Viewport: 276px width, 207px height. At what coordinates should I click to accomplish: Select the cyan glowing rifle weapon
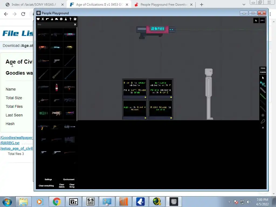tap(57, 47)
